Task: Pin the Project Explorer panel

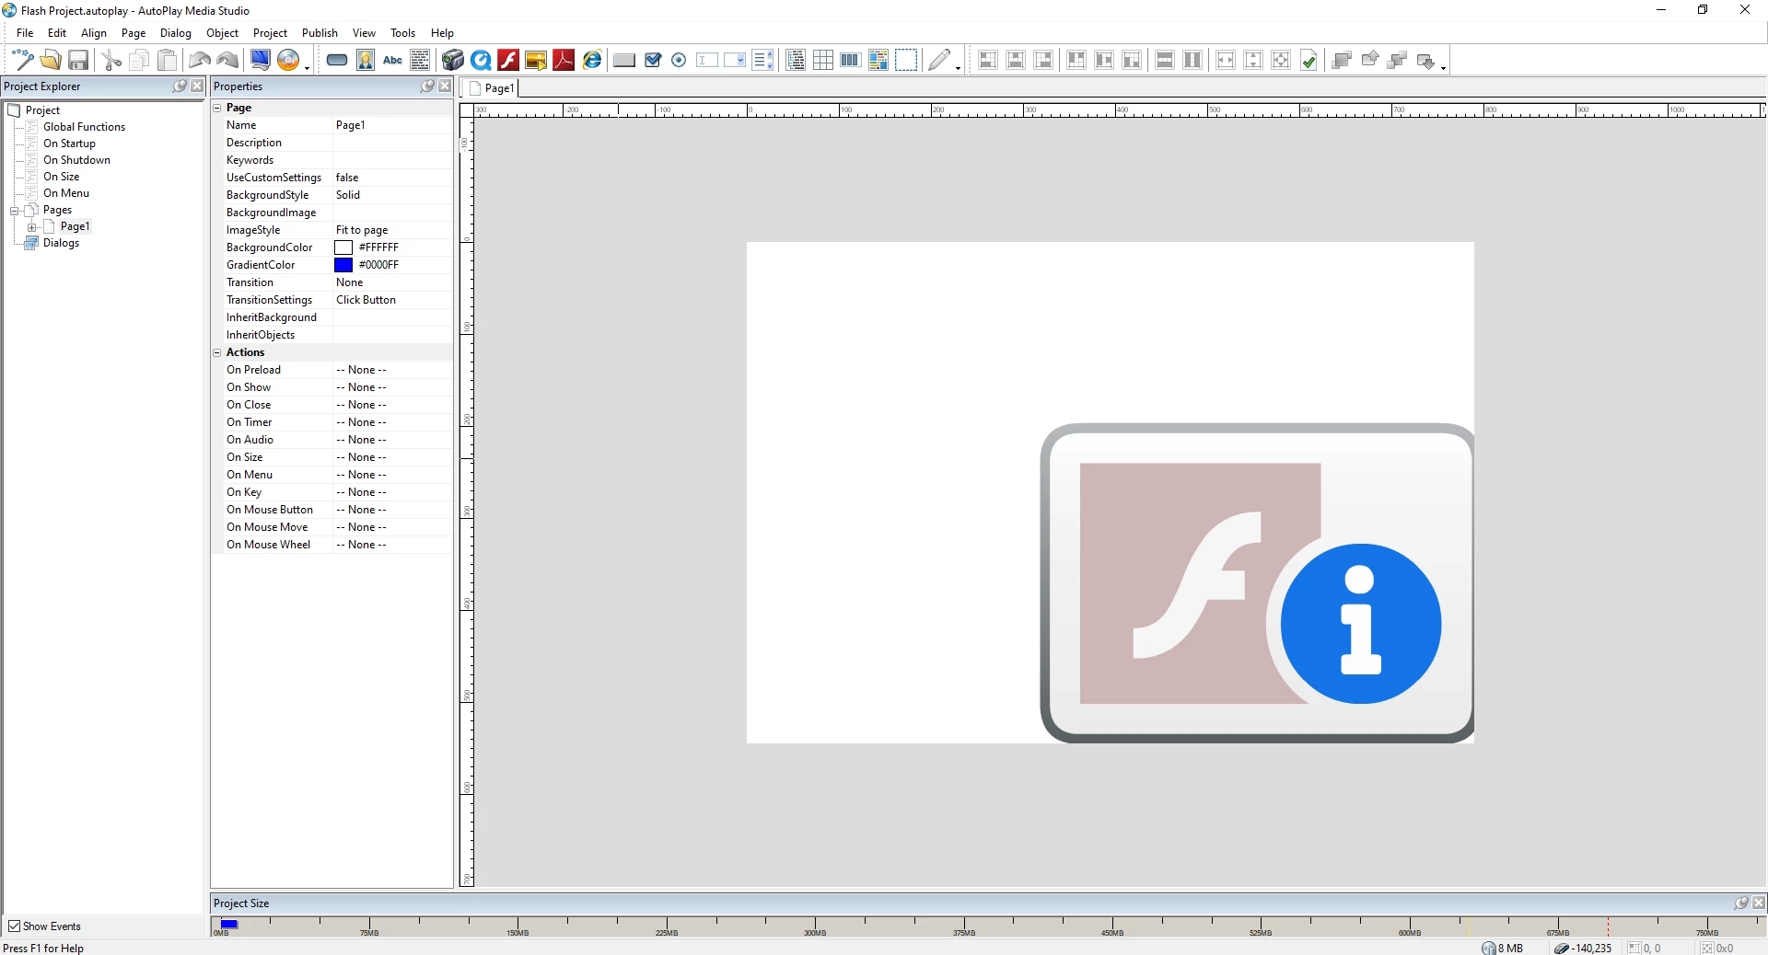Action: (180, 86)
